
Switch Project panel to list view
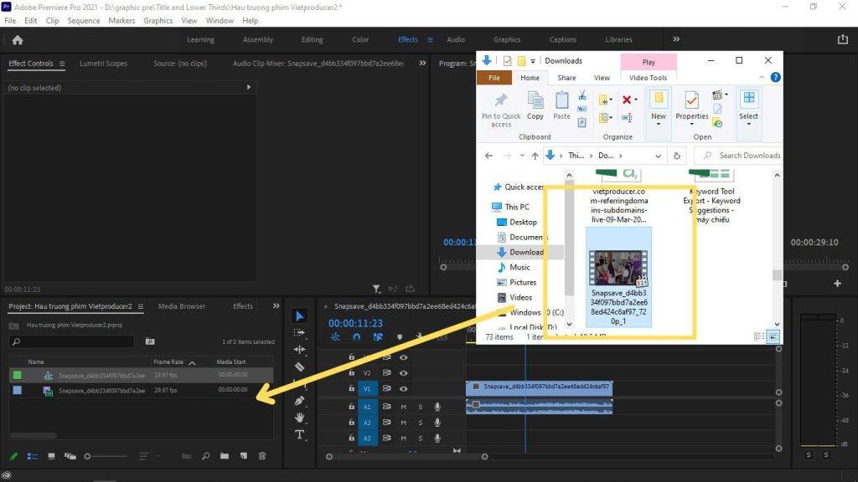(33, 456)
